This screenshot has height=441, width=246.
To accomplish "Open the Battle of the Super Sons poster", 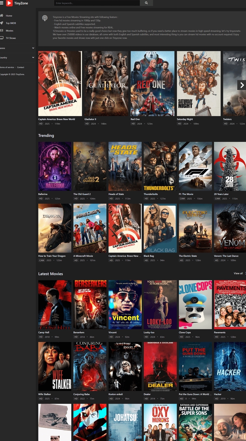I will [x=195, y=422].
